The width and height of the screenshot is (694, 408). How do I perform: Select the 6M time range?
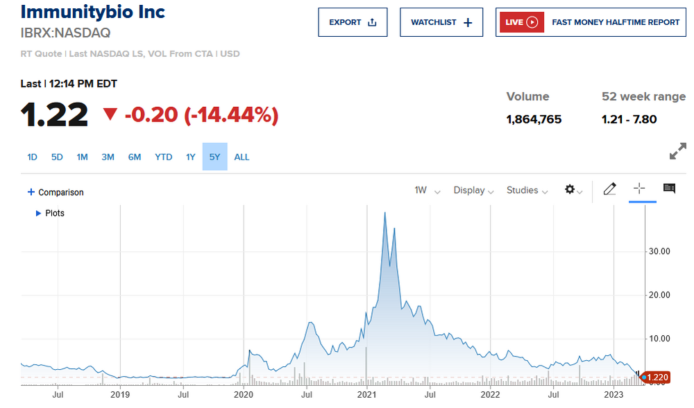click(135, 157)
